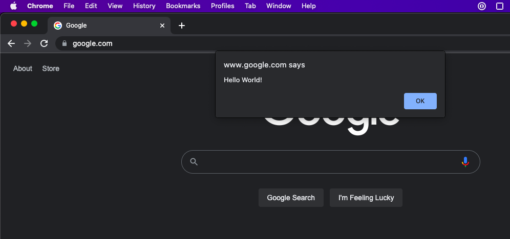Click the magnifying glass search icon
Screen dimensions: 510x239
click(194, 162)
